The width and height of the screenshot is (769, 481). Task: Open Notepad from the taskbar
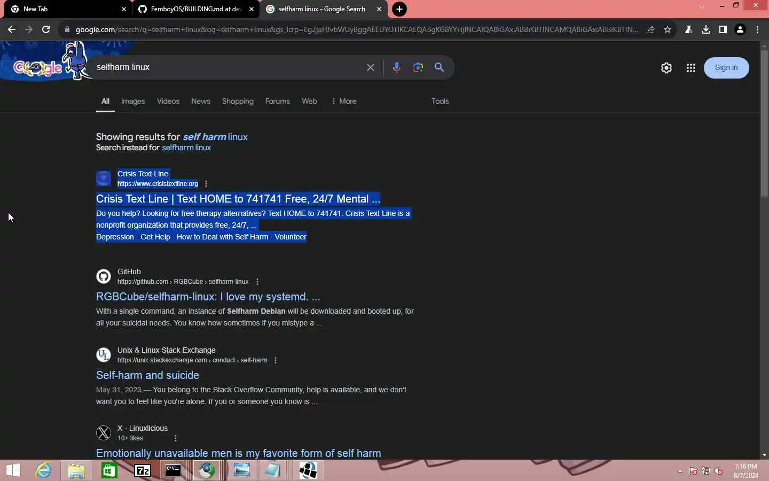click(272, 470)
